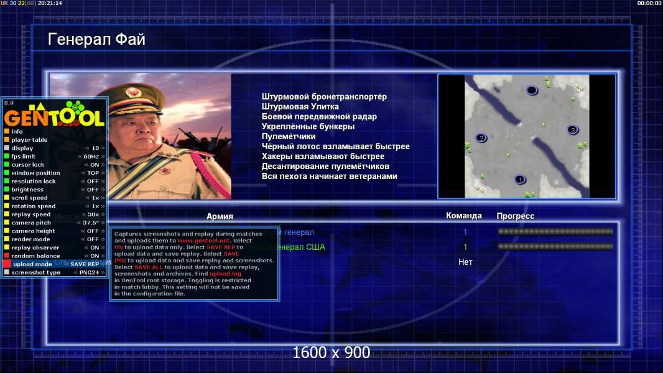Click the grey square beside display
The image size is (663, 373).
(x=6, y=148)
